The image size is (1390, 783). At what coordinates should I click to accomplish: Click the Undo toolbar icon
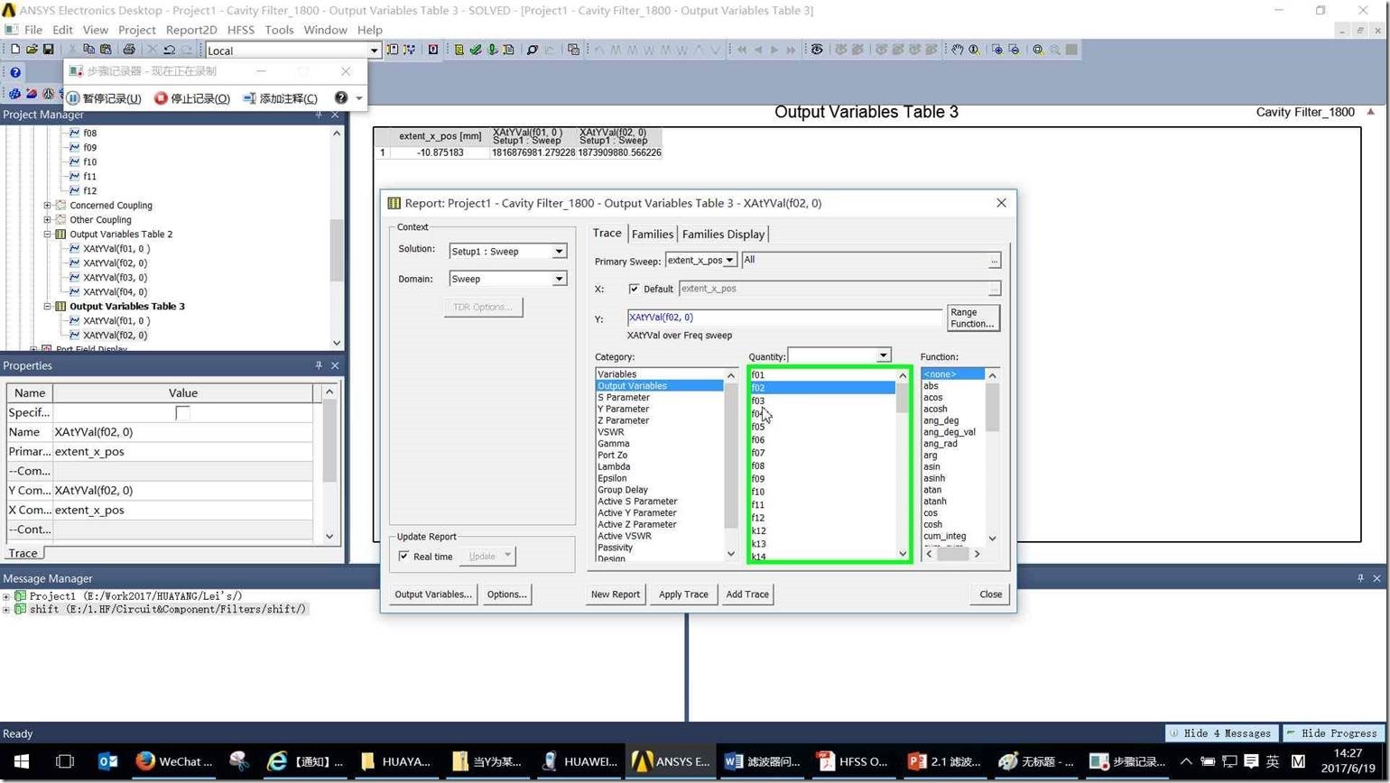tap(169, 50)
